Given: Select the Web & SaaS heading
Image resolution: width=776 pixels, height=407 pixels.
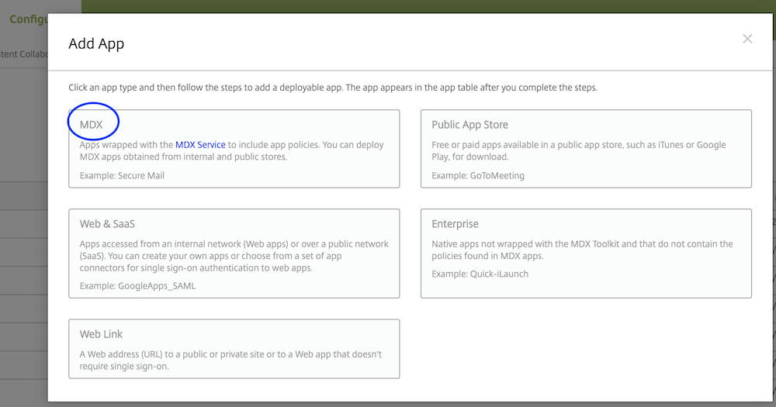Looking at the screenshot, I should [107, 224].
